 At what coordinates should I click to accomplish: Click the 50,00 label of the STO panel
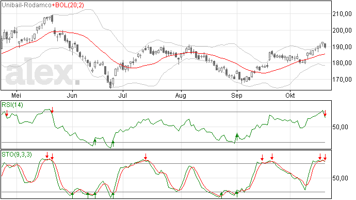[x=341, y=178]
